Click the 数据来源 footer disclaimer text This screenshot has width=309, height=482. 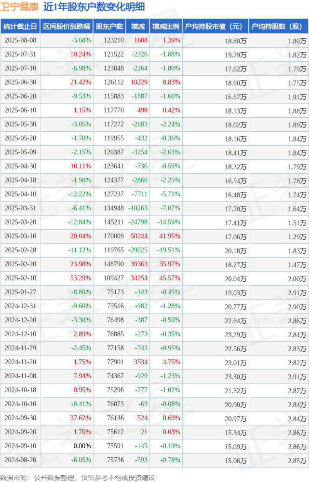click(x=78, y=477)
